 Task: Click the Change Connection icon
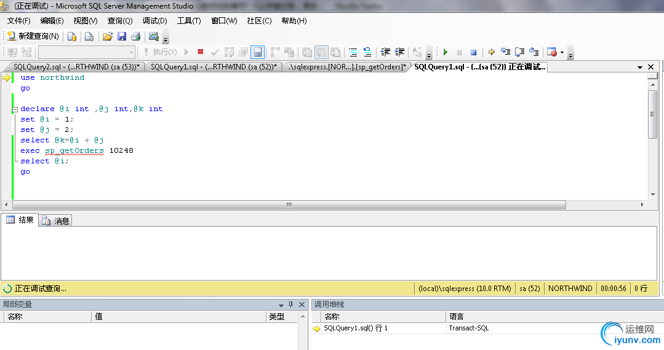point(26,52)
